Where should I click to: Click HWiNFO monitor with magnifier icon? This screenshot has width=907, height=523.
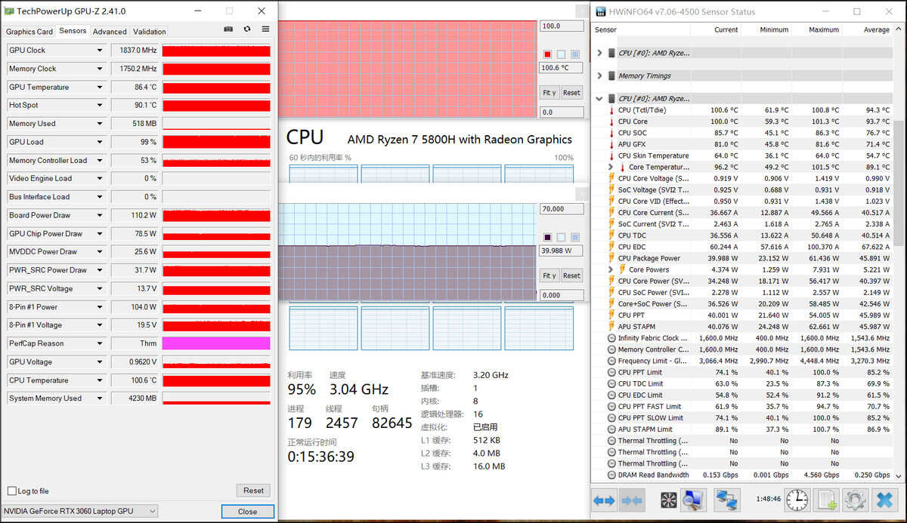pyautogui.click(x=693, y=500)
